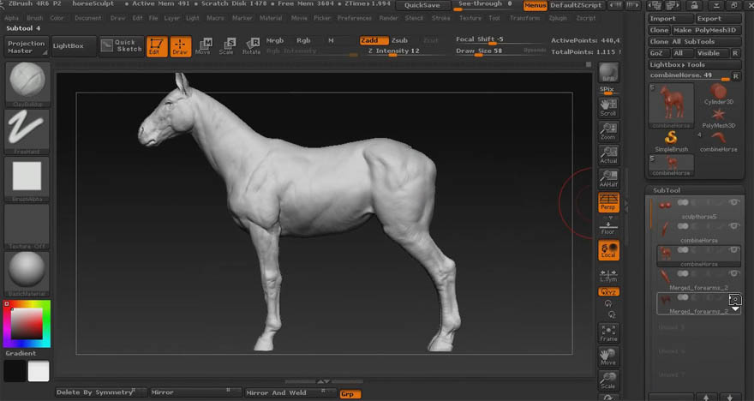Image resolution: width=754 pixels, height=401 pixels.
Task: Open the large combineHorse tool thumbnail
Action: point(671,105)
